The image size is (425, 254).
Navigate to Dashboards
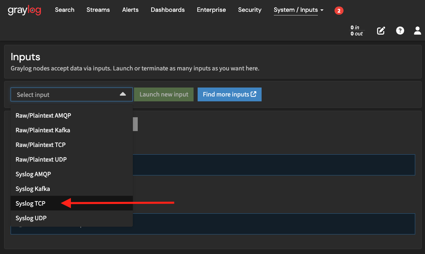click(168, 10)
